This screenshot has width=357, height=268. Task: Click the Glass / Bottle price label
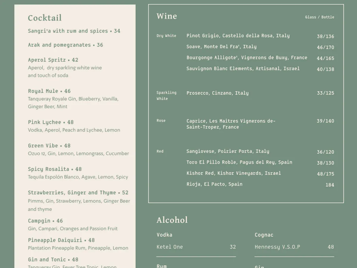(319, 17)
